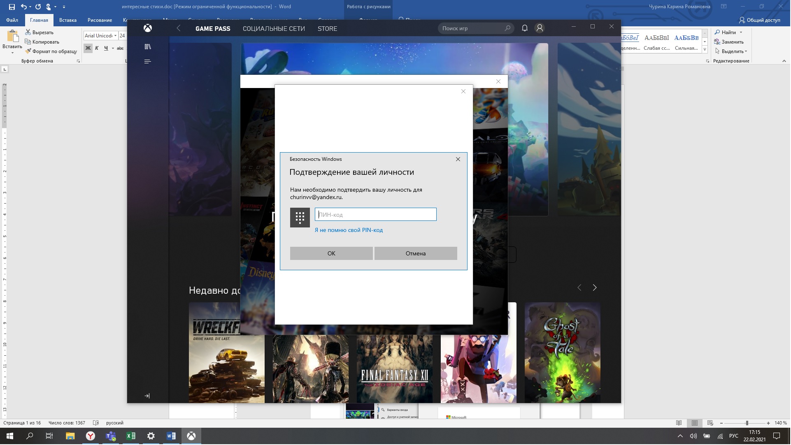Viewport: 791px width, 445px height.
Task: Show next recently added games
Action: (x=595, y=288)
